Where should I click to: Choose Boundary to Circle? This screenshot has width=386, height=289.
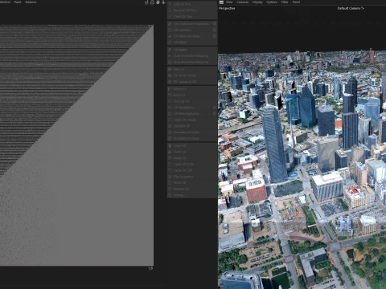coord(192,132)
